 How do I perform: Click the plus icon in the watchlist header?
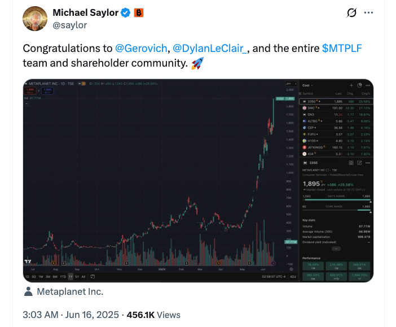[x=351, y=85]
